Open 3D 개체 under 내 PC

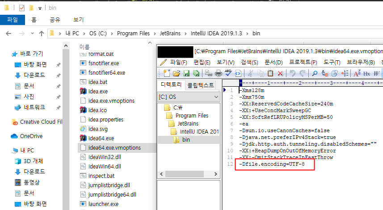click(x=33, y=161)
